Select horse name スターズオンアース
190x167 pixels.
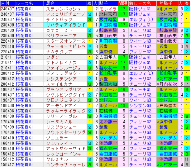point(66,41)
